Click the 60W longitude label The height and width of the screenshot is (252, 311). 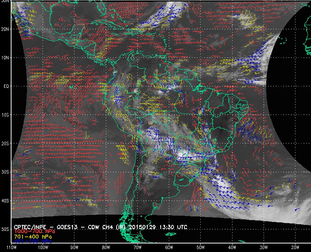click(169, 247)
